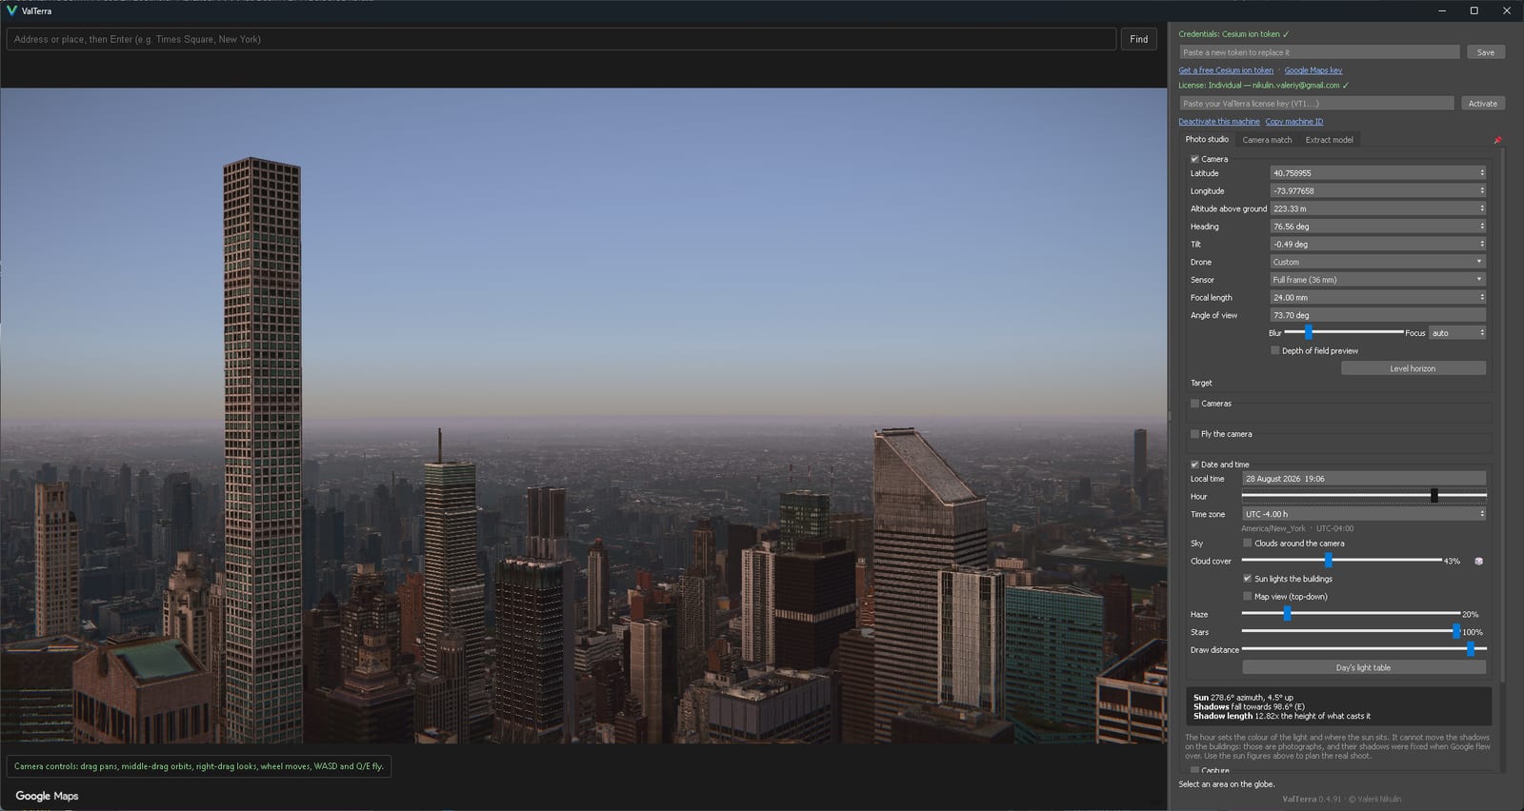
Task: Click the address search field
Action: coord(561,39)
